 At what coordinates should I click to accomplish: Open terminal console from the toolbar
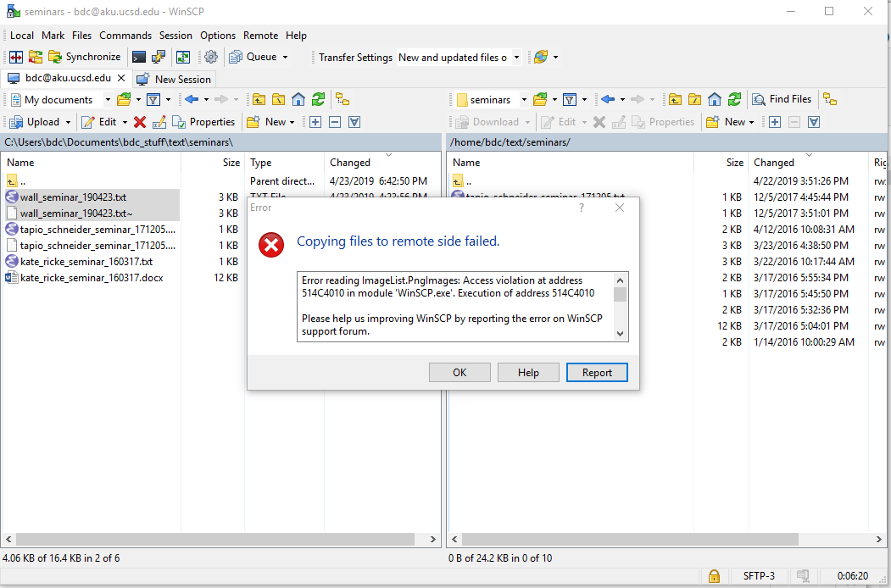click(x=138, y=57)
